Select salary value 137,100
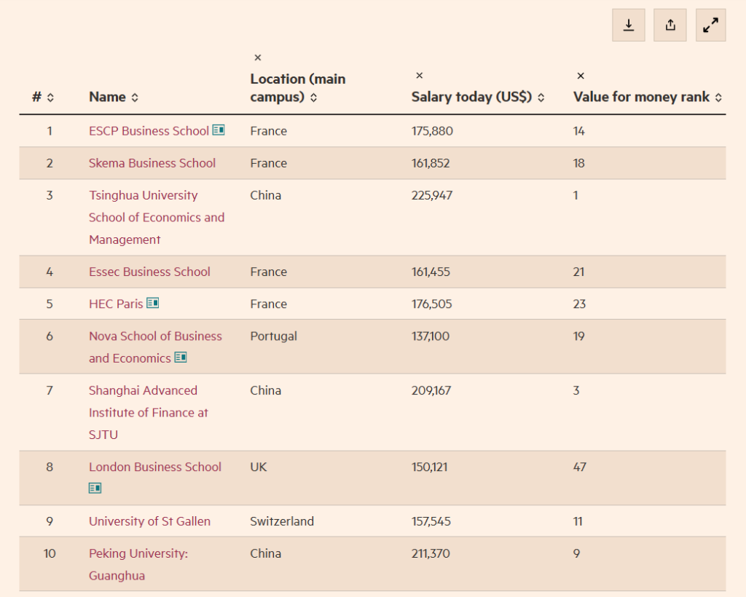The width and height of the screenshot is (746, 597). 430,336
